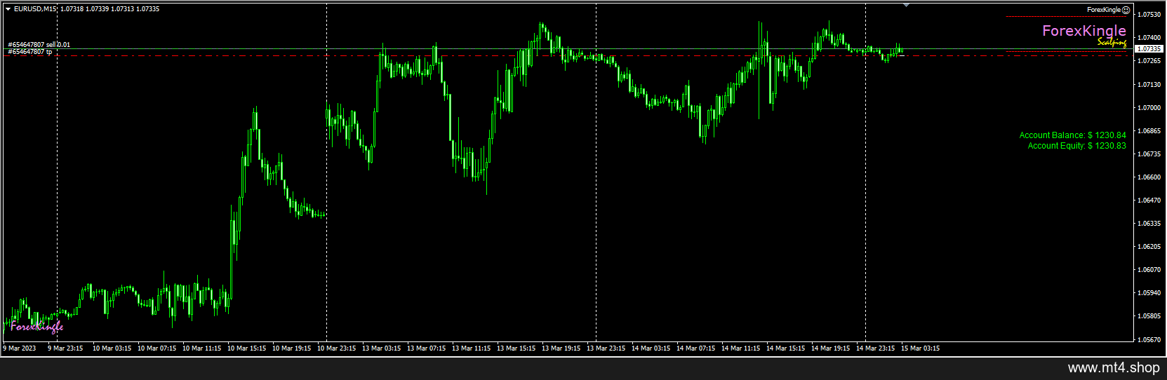
Task: Click the '10 Mar 15:15' time axis label
Action: point(247,348)
